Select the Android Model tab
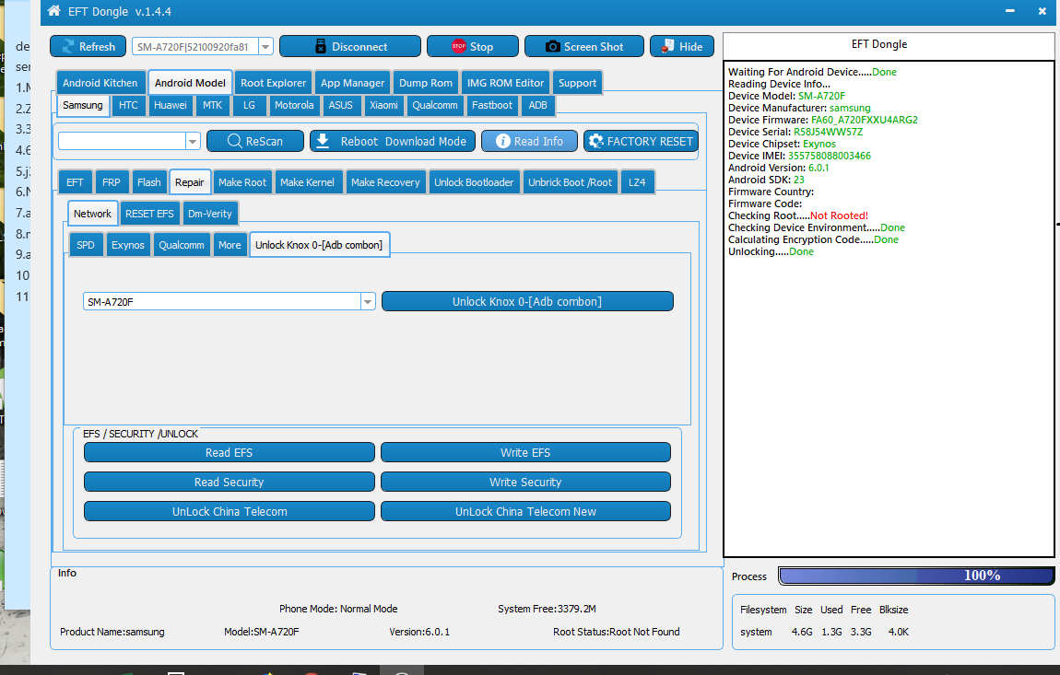This screenshot has height=675, width=1060. tap(190, 83)
